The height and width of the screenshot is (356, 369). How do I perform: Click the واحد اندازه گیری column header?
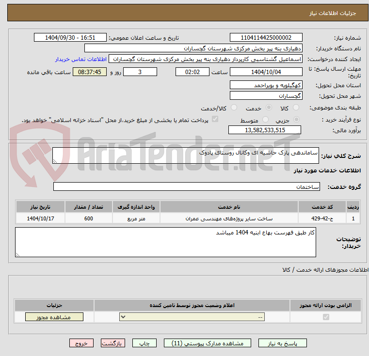tap(136, 207)
